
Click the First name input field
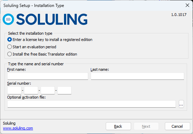(x=48, y=76)
